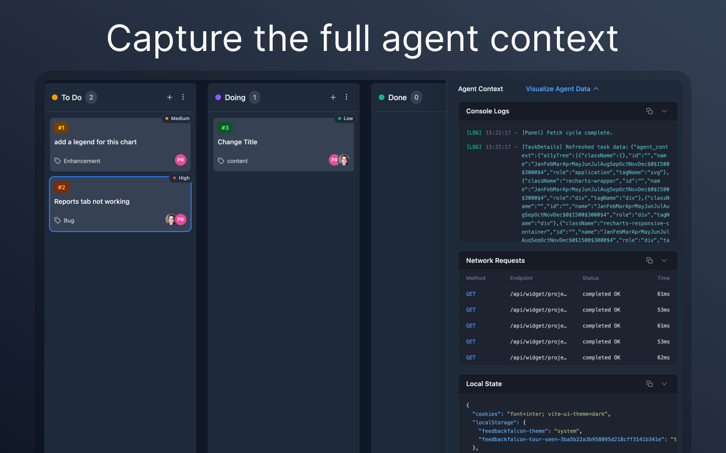Screen dimensions: 726x453
Task: Click the Agent Context header
Action: pyautogui.click(x=480, y=89)
